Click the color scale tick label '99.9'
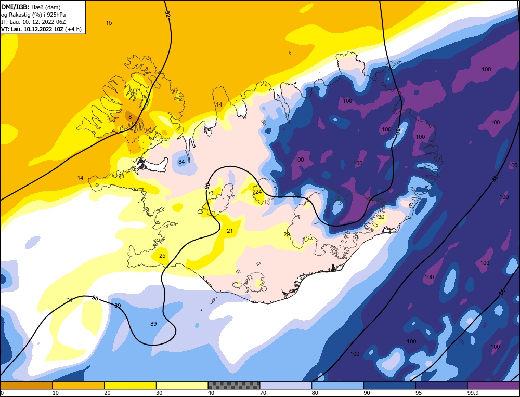The image size is (520, 397). [472, 393]
